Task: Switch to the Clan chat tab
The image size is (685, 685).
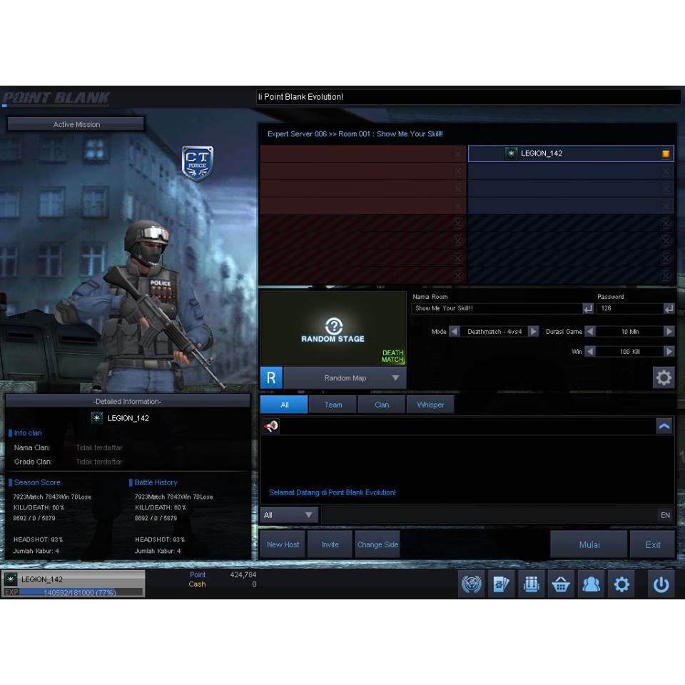Action: (x=381, y=405)
